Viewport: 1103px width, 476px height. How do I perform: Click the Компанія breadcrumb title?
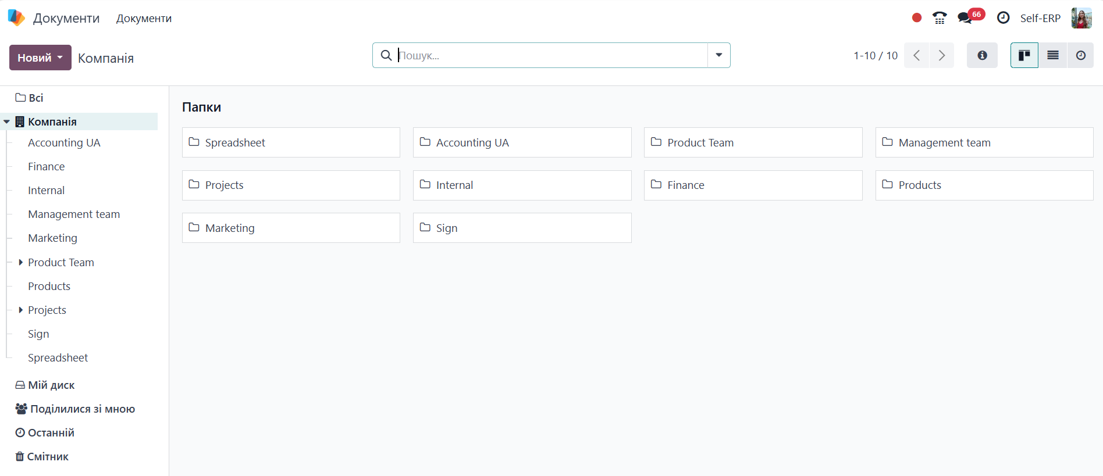click(106, 58)
